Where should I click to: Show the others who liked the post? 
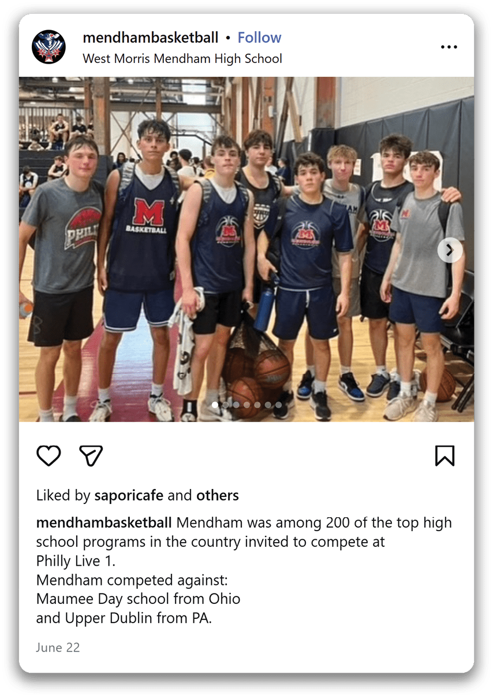point(218,495)
